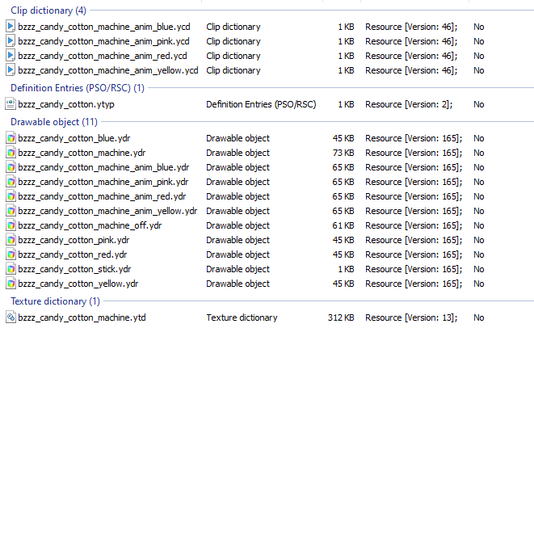This screenshot has height=534, width=534.
Task: Select bzzz_candy_cotton_machine_anim_red.ycd file name
Action: pos(103,56)
